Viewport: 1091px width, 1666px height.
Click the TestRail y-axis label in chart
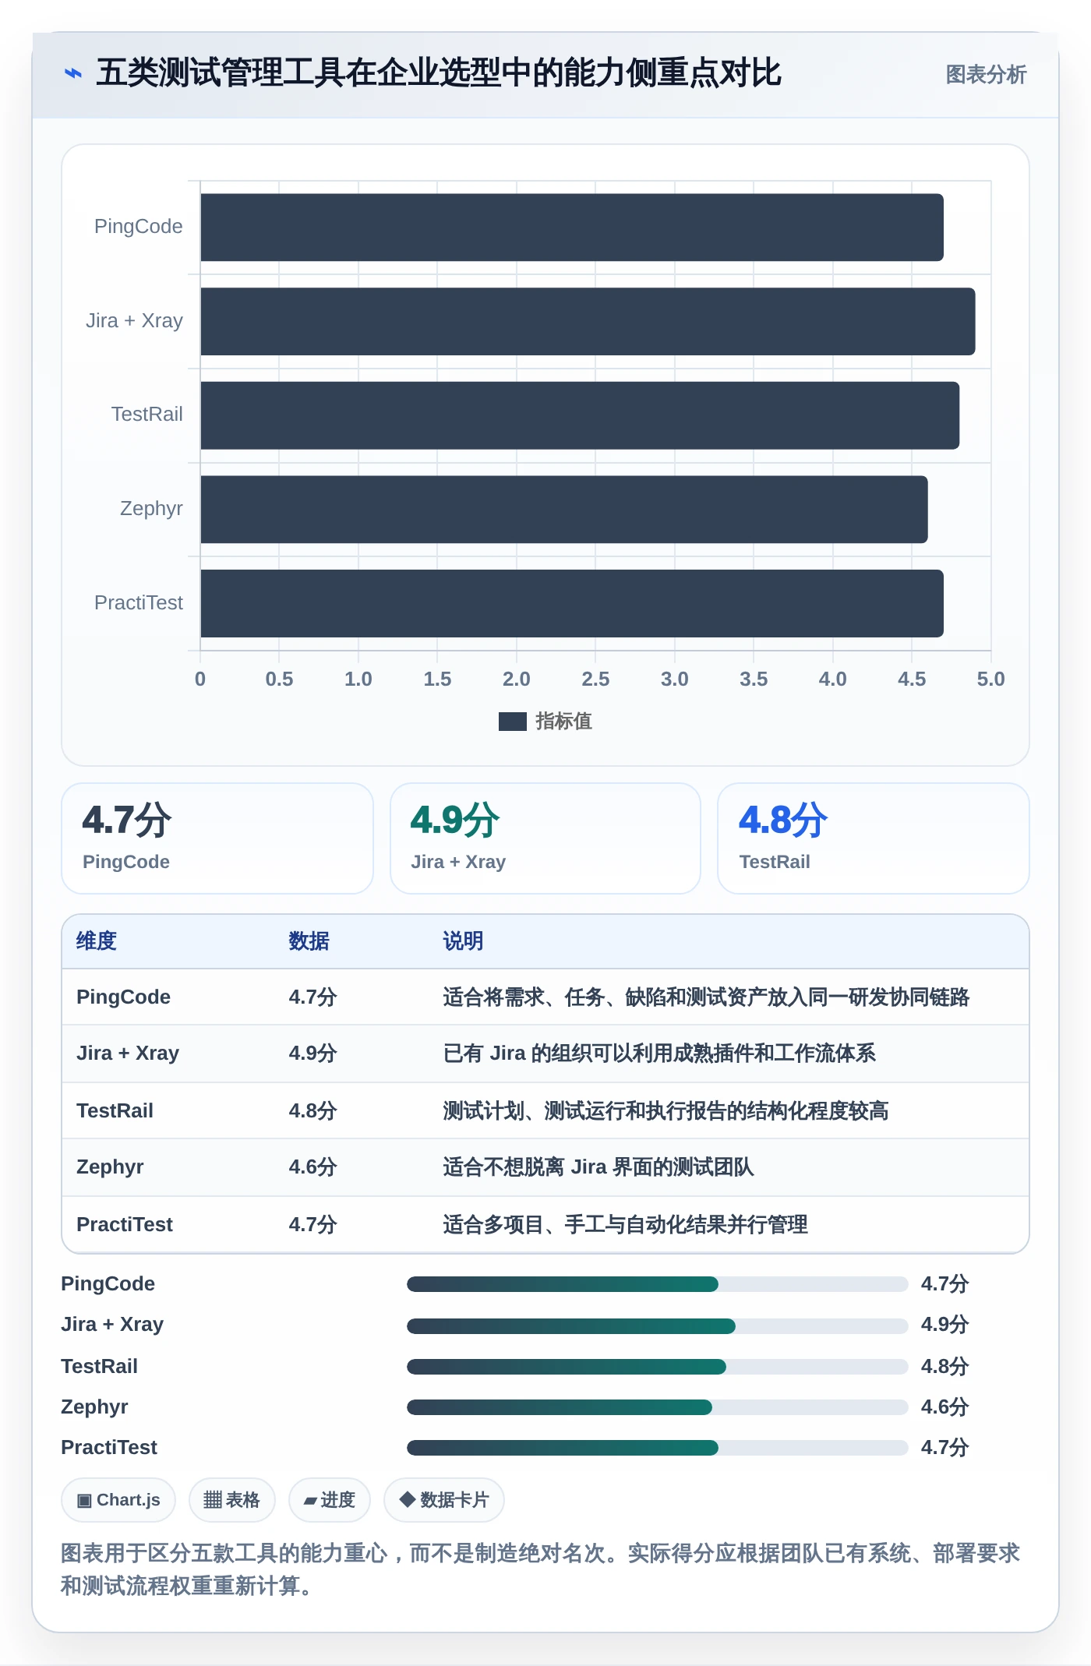(x=147, y=415)
